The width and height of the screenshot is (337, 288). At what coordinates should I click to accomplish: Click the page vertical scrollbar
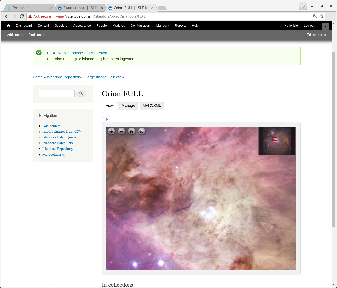pos(334,140)
